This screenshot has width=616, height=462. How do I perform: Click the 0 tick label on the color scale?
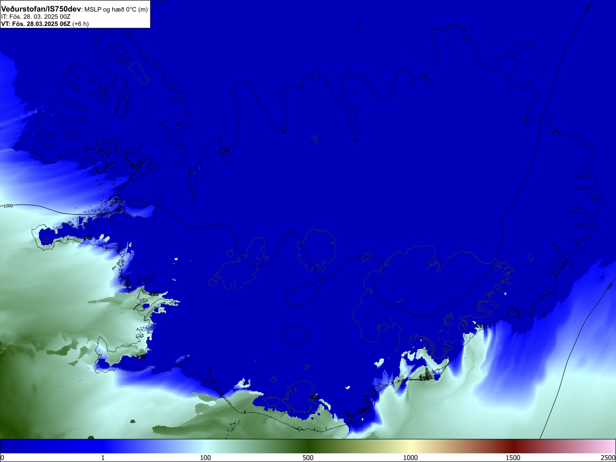point(2,458)
